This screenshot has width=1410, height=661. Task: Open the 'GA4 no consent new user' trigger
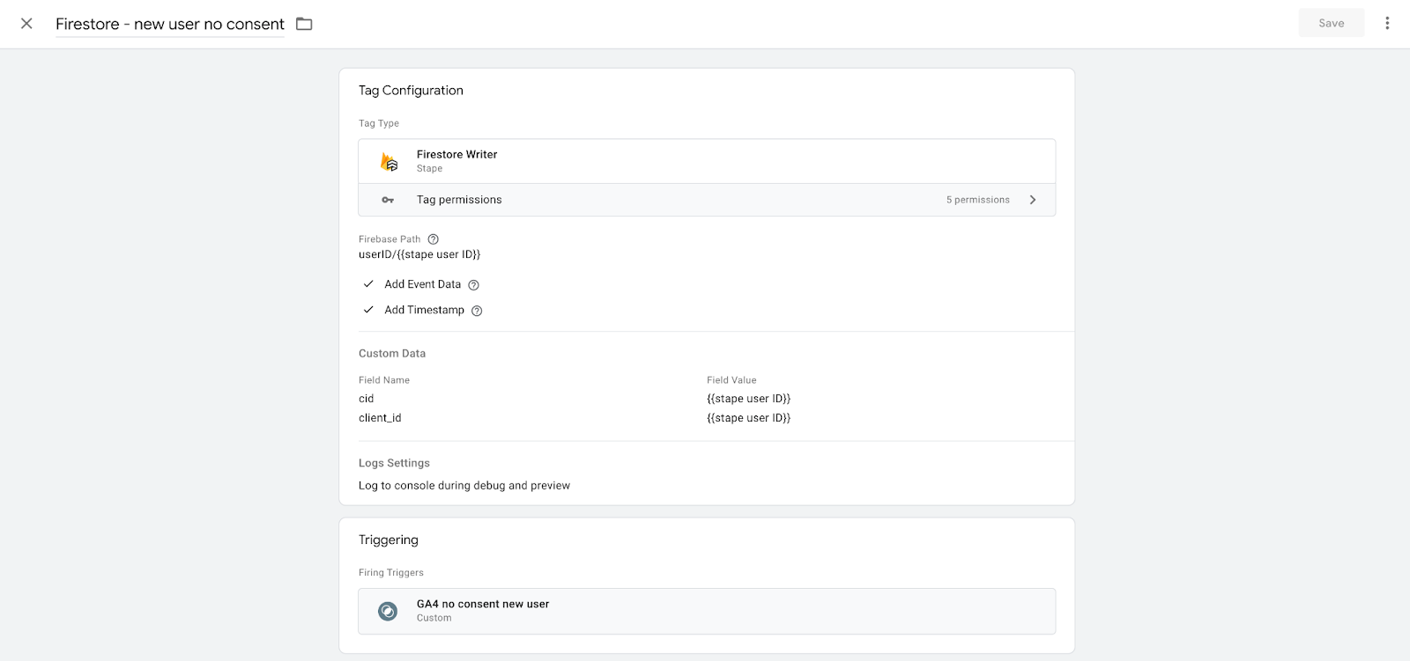[x=707, y=611]
